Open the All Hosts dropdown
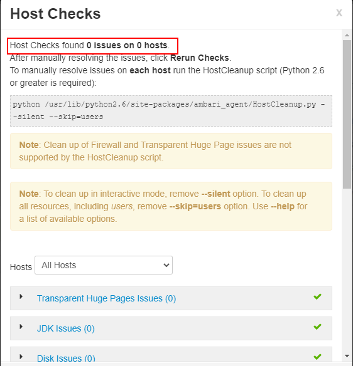The width and height of the screenshot is (353, 366). pyautogui.click(x=104, y=265)
